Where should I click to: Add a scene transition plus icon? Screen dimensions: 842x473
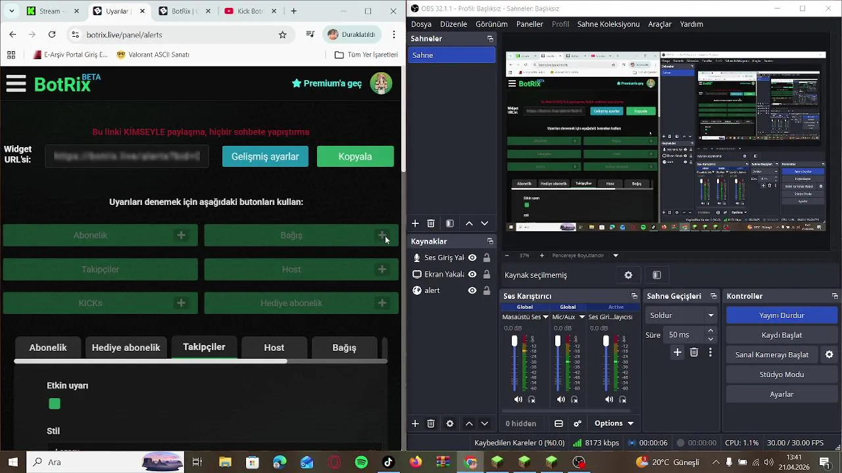tap(678, 353)
